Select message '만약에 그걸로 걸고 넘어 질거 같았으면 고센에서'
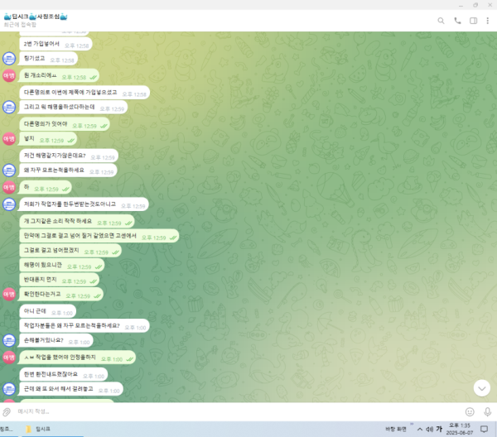 [x=99, y=236]
